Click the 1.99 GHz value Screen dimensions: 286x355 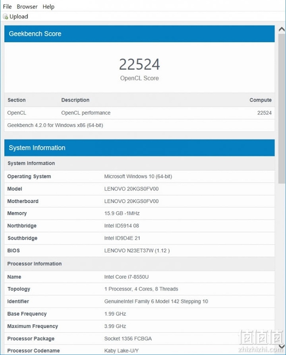(x=115, y=314)
